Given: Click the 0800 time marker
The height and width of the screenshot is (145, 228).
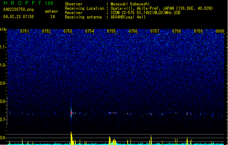Looking at the screenshot, I should [220, 31].
